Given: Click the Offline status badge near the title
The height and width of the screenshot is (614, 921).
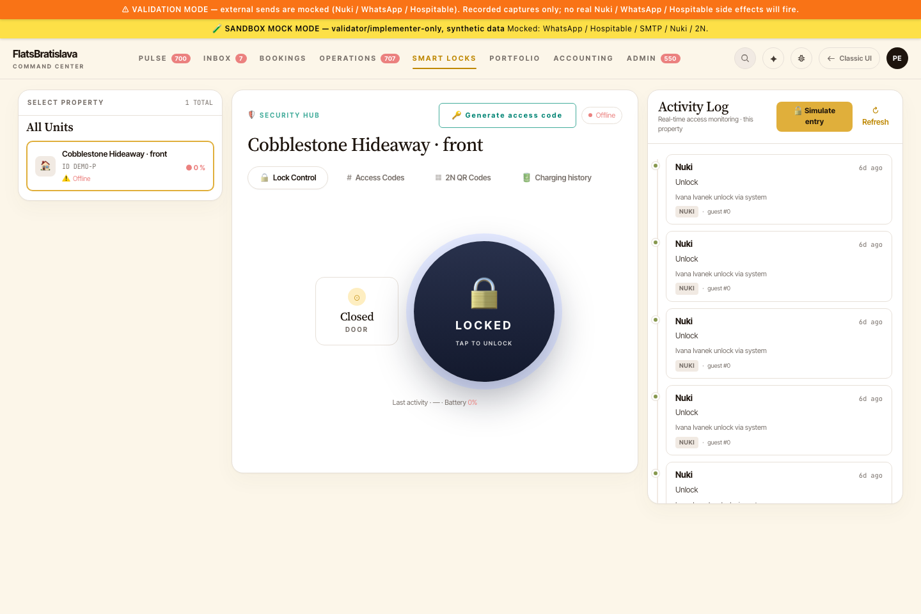Looking at the screenshot, I should coord(602,115).
